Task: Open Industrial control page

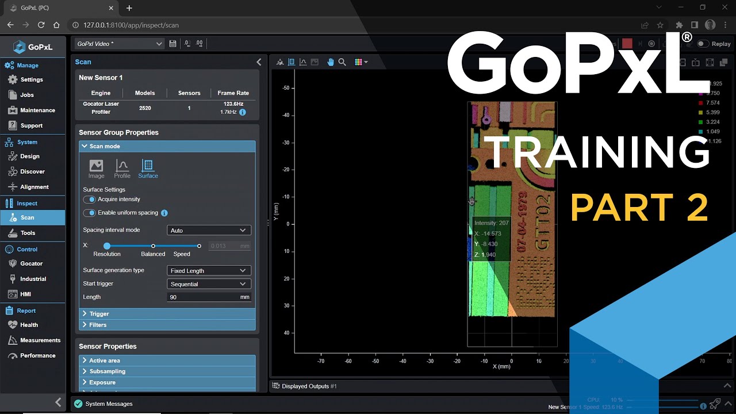Action: click(33, 279)
